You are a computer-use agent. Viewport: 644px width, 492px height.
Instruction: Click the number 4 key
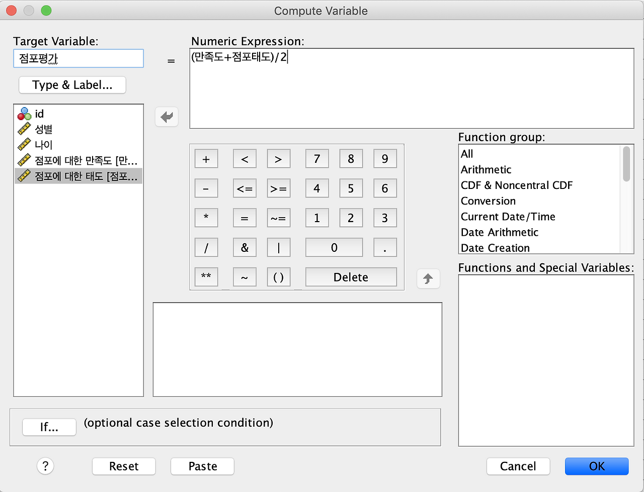tap(317, 188)
